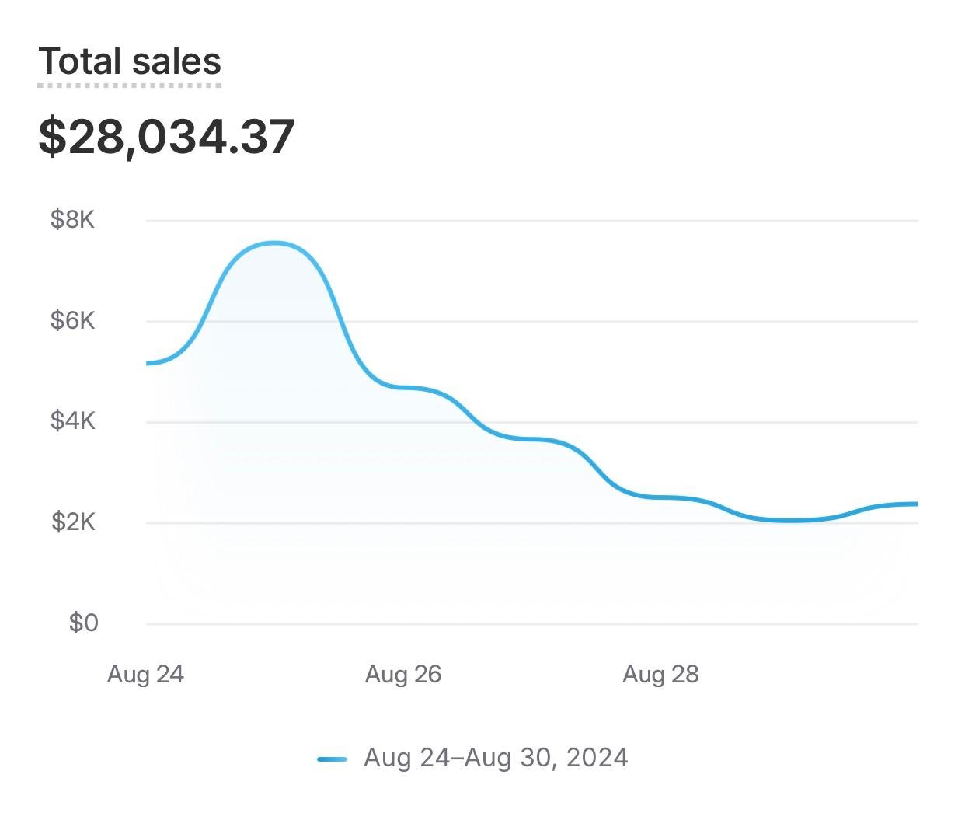Click the $8K y-axis label
Image resolution: width=965 pixels, height=820 pixels.
(72, 220)
